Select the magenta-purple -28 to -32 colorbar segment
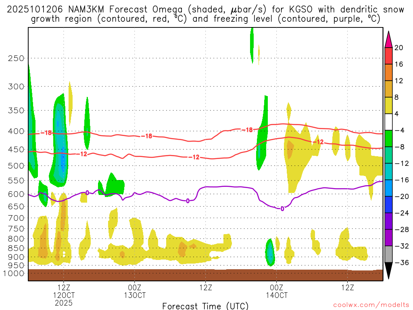This screenshot has height=310, width=413. click(x=388, y=238)
